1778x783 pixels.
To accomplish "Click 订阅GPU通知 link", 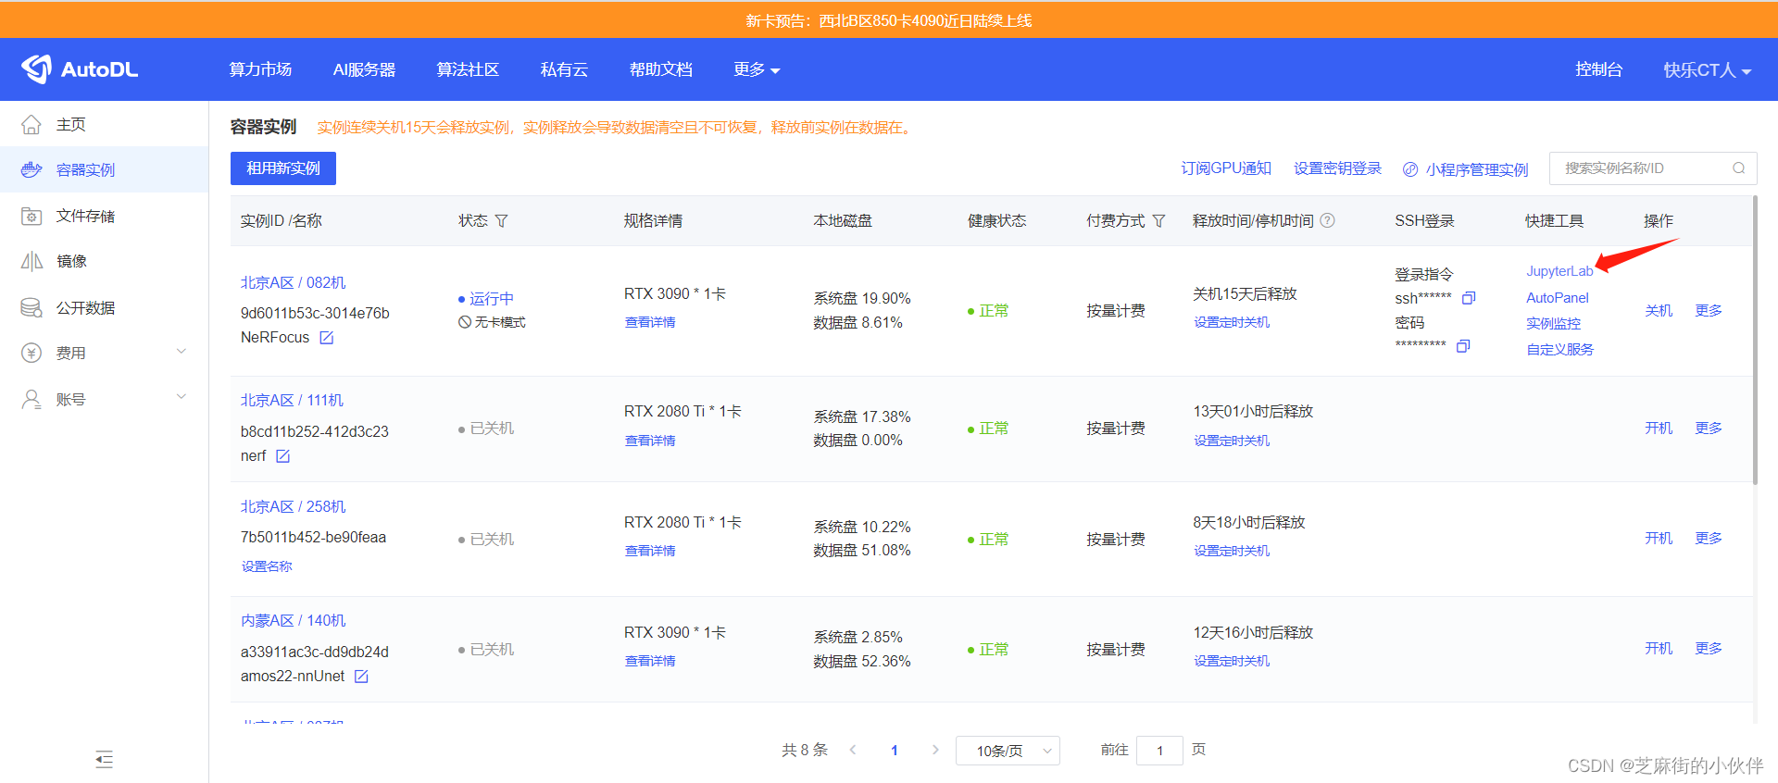I will (x=1225, y=168).
